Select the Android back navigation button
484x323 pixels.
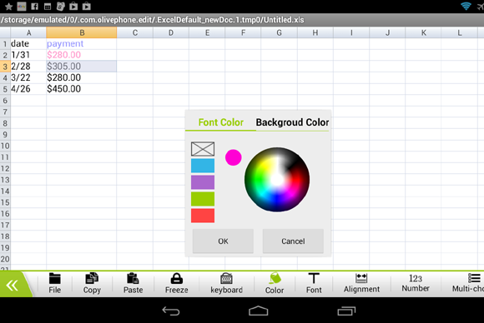(x=171, y=311)
